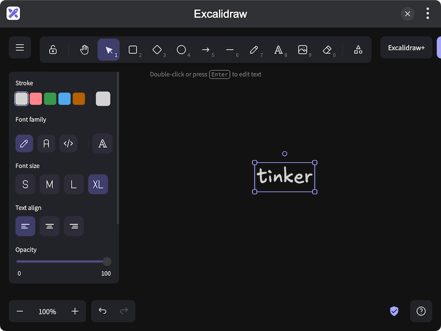Select the Arrow tool
441x331 pixels.
click(x=206, y=50)
